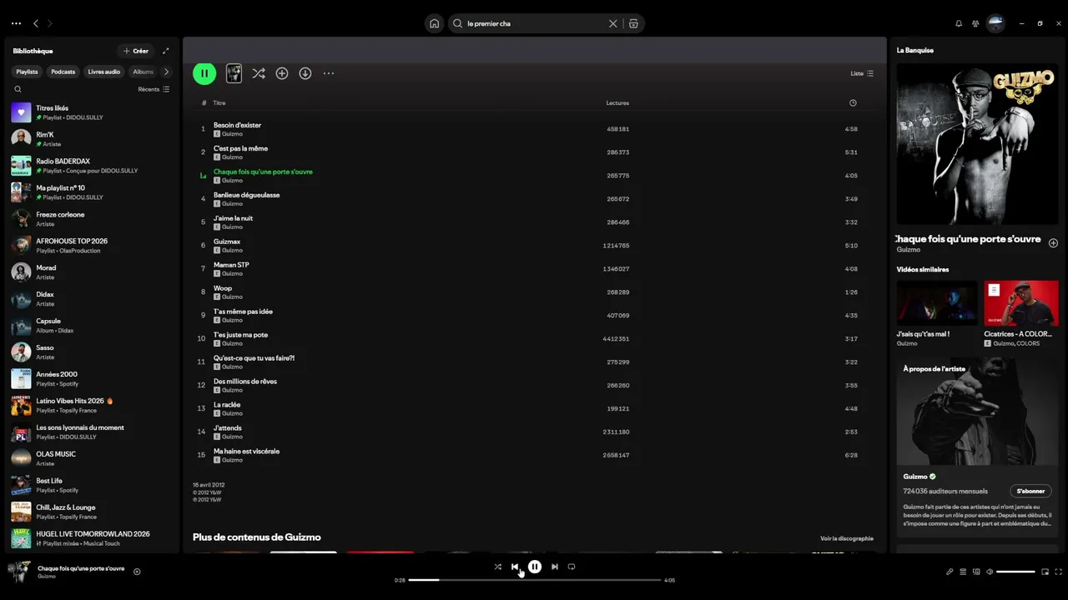
Task: Clear the search field text
Action: click(613, 23)
